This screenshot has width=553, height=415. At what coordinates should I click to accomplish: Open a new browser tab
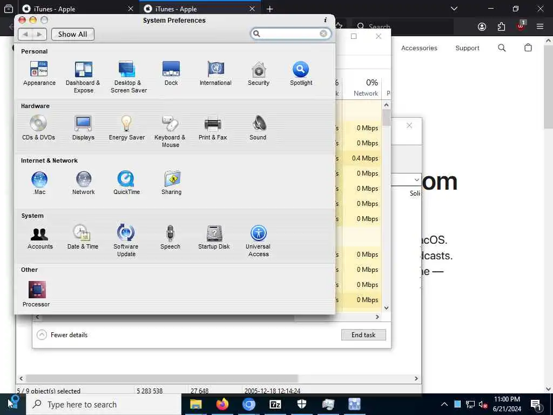click(x=270, y=9)
